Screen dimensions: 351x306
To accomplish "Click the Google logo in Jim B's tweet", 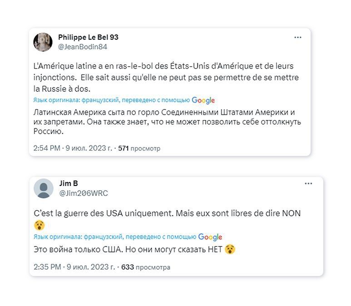I will (x=210, y=237).
